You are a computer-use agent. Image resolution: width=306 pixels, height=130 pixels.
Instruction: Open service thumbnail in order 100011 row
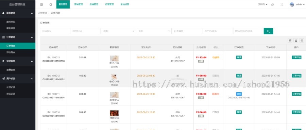114,95
